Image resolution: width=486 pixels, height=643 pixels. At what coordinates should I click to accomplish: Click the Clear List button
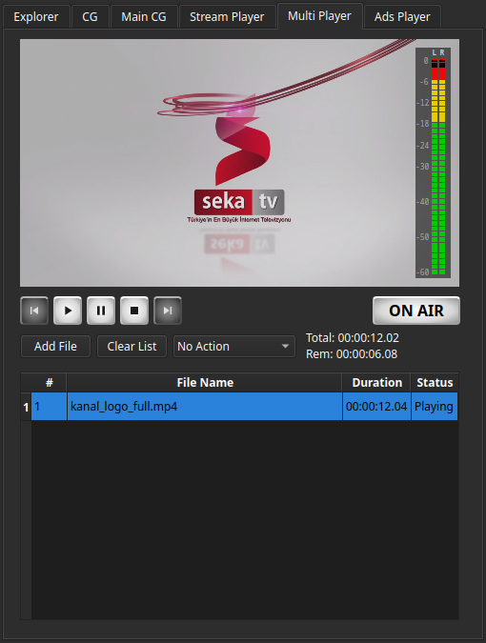132,347
